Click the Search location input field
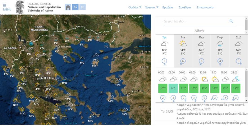Viewport: 248px width, 126px height. click(x=196, y=21)
